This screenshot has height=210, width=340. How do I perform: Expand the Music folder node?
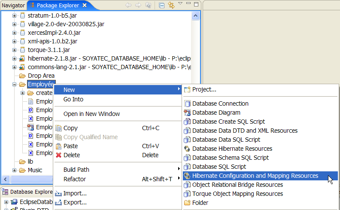pos(14,170)
